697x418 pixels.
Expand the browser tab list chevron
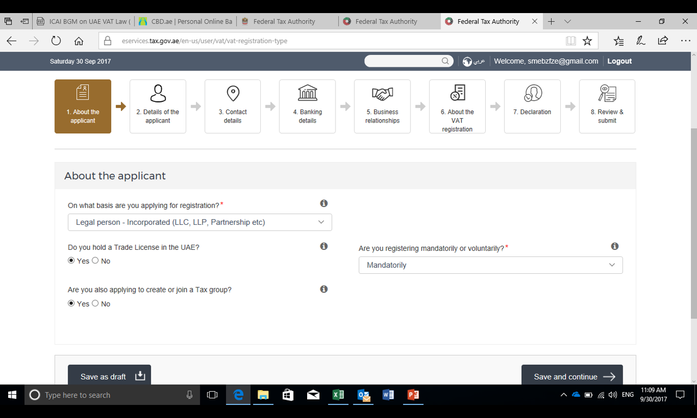[x=567, y=21]
